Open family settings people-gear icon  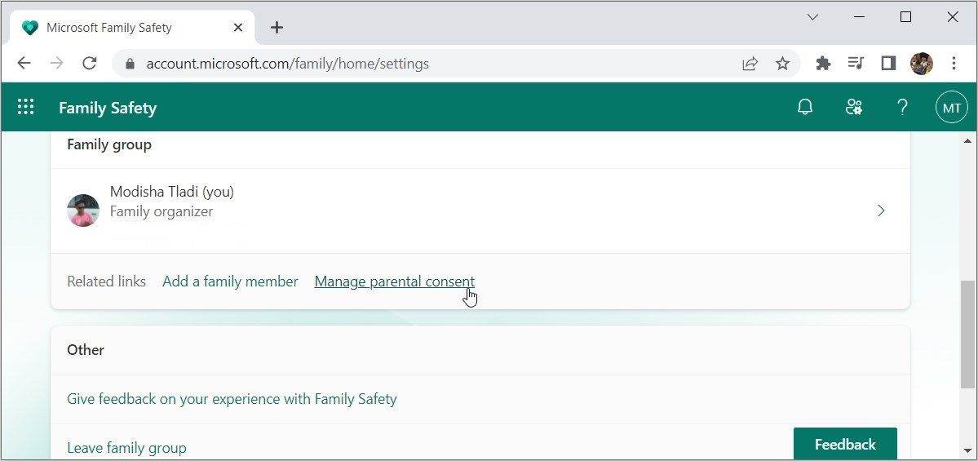point(853,108)
